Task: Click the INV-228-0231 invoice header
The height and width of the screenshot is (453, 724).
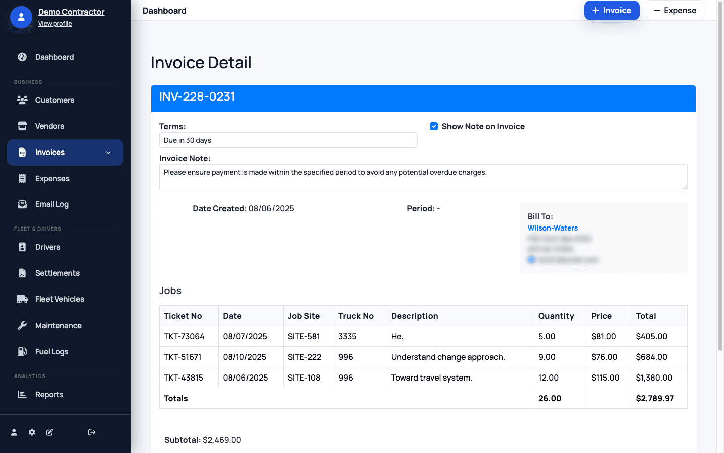Action: [x=423, y=98]
